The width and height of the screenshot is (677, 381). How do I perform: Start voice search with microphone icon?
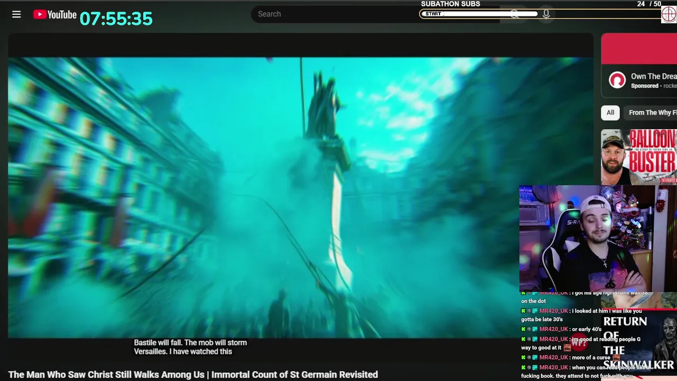(546, 14)
